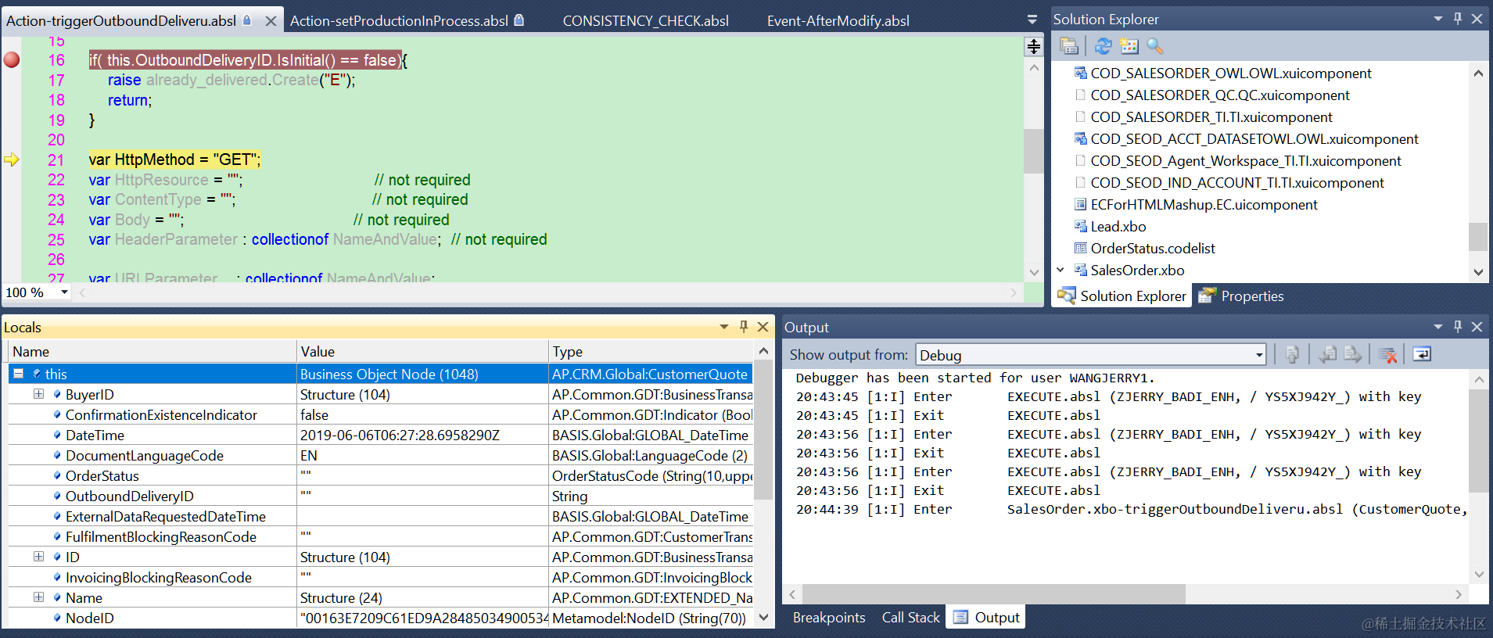Select the Output tab at bottom

pos(986,618)
